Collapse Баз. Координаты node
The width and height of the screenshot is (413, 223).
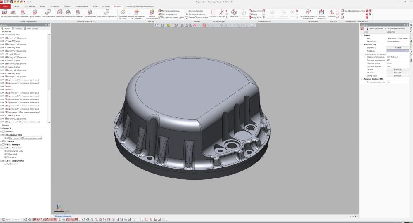point(1,161)
